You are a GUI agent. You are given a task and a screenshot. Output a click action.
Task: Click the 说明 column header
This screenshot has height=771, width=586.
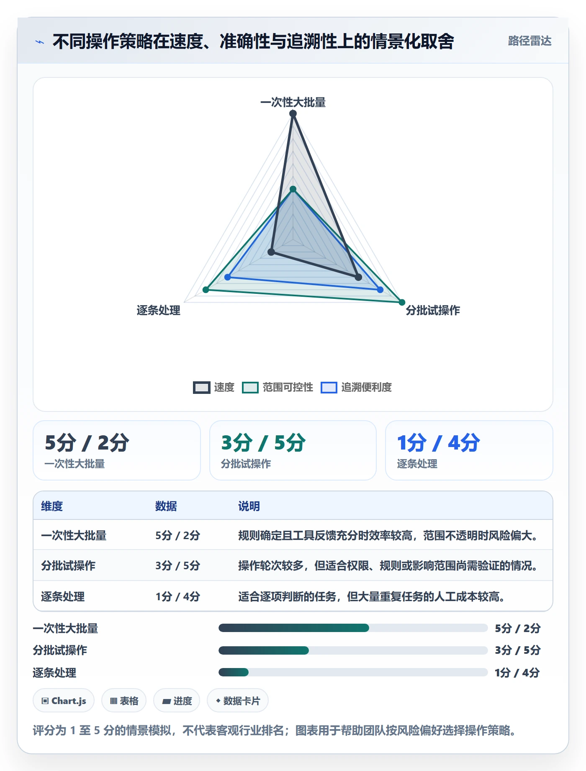(249, 506)
